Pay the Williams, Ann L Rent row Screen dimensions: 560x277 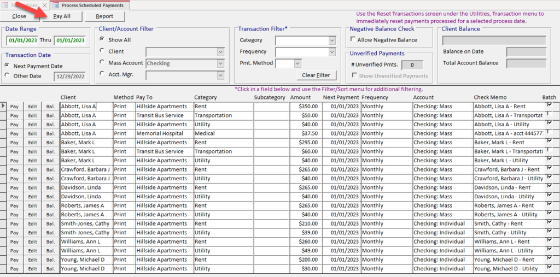point(14,241)
